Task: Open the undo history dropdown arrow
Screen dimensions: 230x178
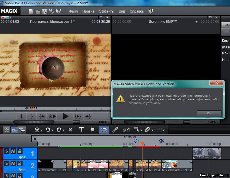Action: click(52, 130)
